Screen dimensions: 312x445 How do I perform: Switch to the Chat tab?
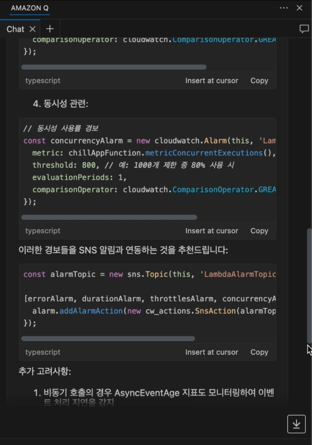pos(16,29)
